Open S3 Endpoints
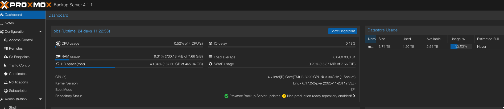The height and width of the screenshot is (109, 504). [x=23, y=57]
